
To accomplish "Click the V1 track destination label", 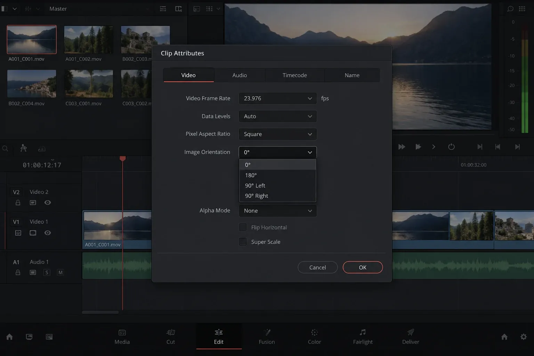I will click(x=16, y=222).
